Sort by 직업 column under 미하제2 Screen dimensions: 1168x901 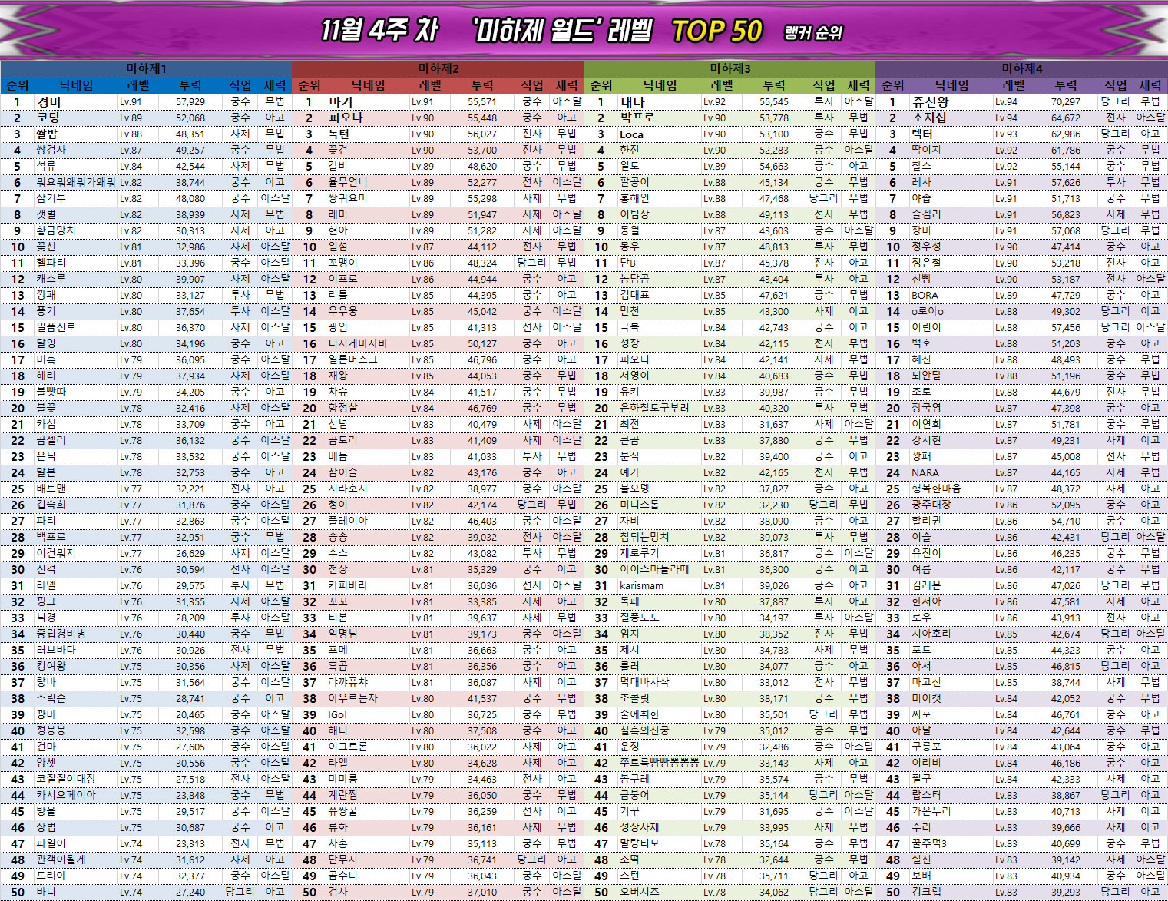pos(532,85)
